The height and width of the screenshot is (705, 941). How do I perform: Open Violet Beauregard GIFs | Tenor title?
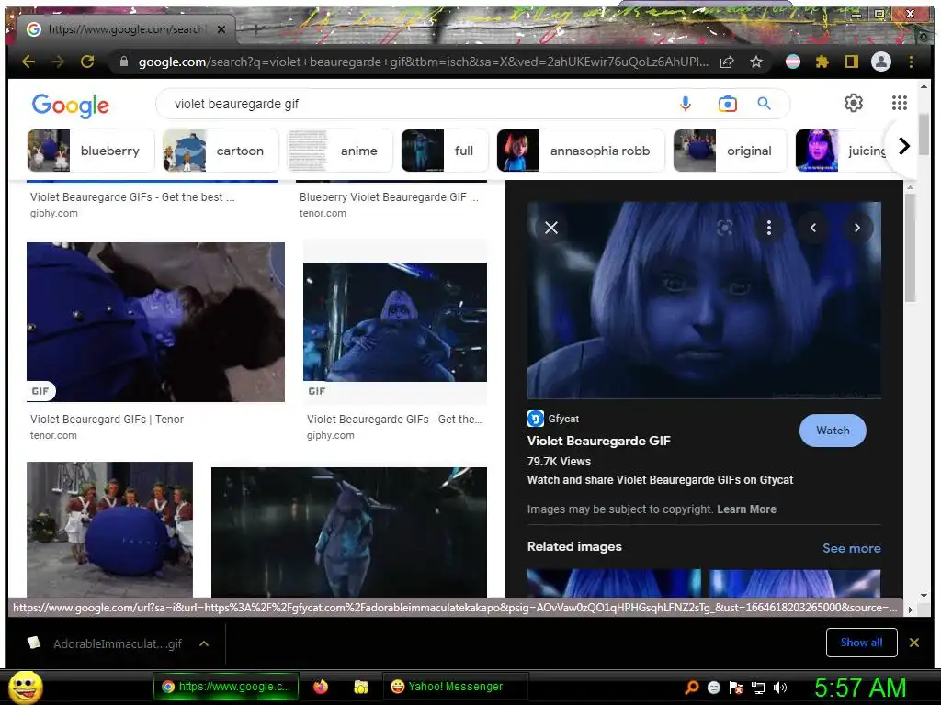pyautogui.click(x=107, y=419)
